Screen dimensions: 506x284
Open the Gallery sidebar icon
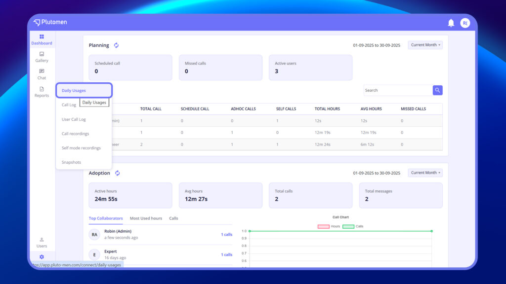pyautogui.click(x=42, y=57)
